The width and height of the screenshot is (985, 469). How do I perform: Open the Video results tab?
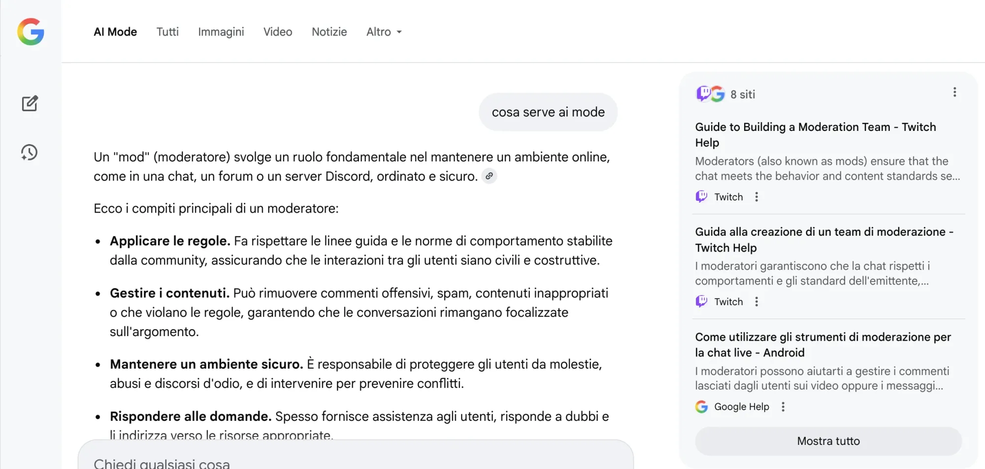pyautogui.click(x=278, y=32)
